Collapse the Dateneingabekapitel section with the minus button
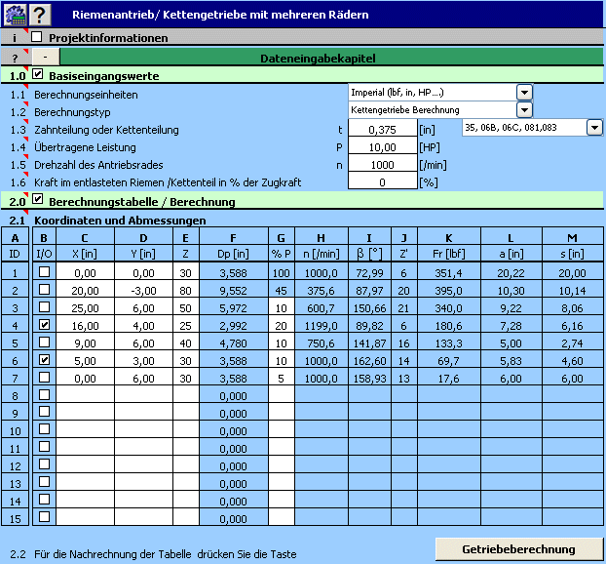This screenshot has width=606, height=564. tap(46, 57)
